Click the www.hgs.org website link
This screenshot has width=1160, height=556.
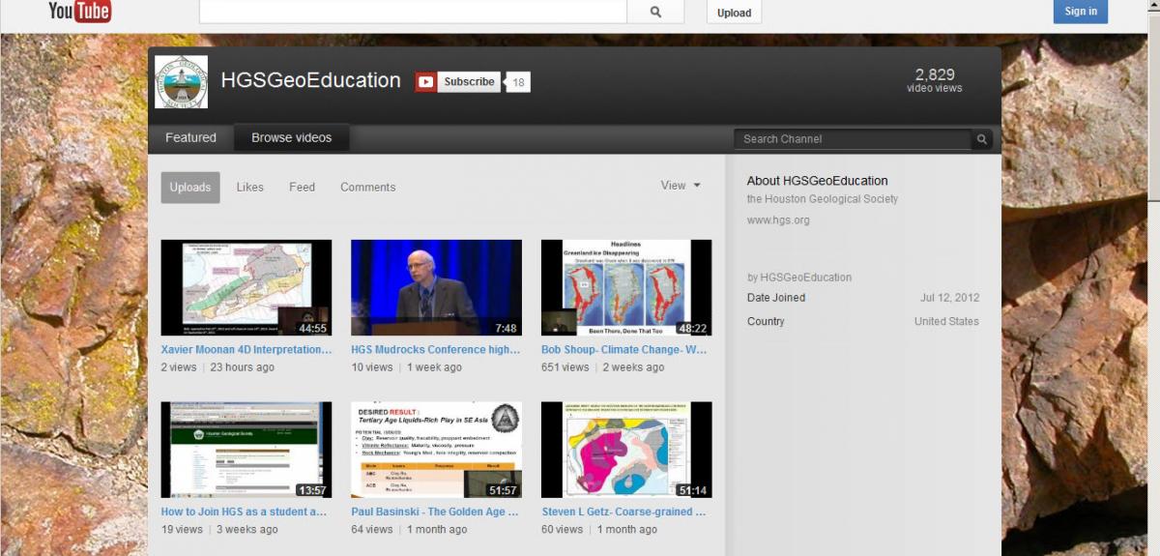coord(778,220)
